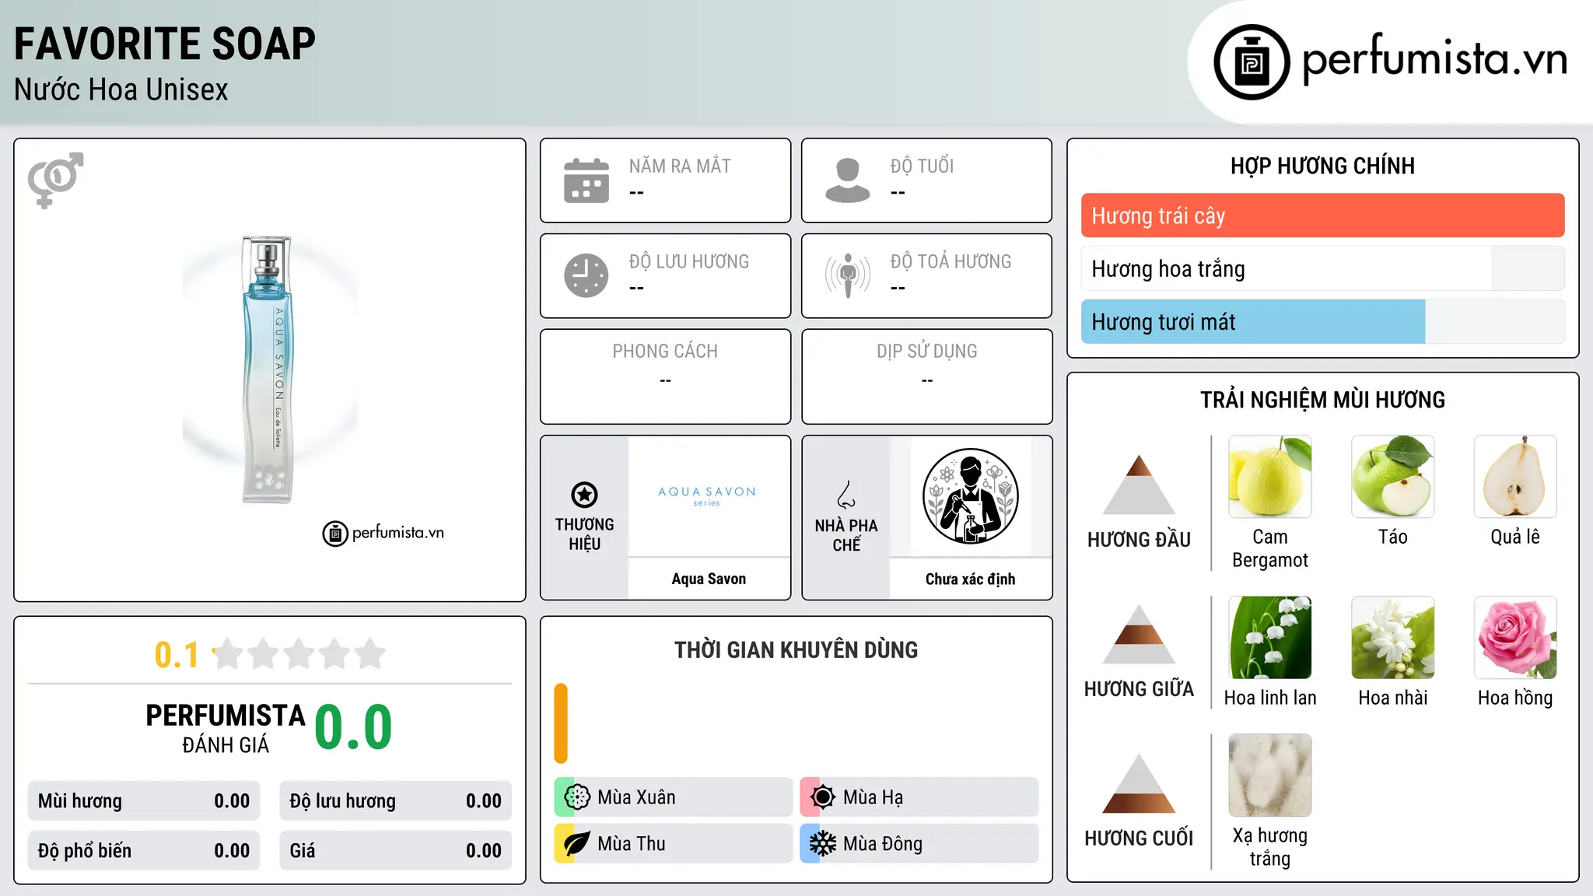Viewport: 1593px width, 896px height.
Task: Click the clock icon beside Độ lưu hương
Action: pyautogui.click(x=586, y=275)
